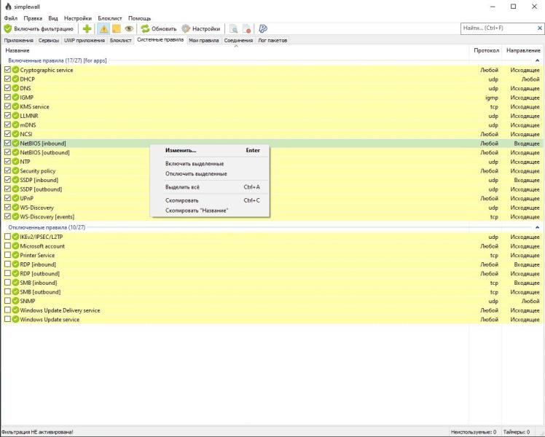This screenshot has width=545, height=437.
Task: Click the clear log file icon
Action: pos(246,29)
